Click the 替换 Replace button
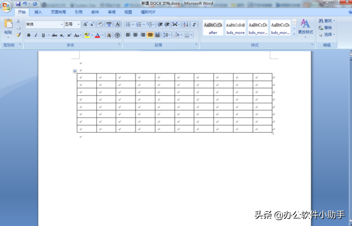 [325, 28]
